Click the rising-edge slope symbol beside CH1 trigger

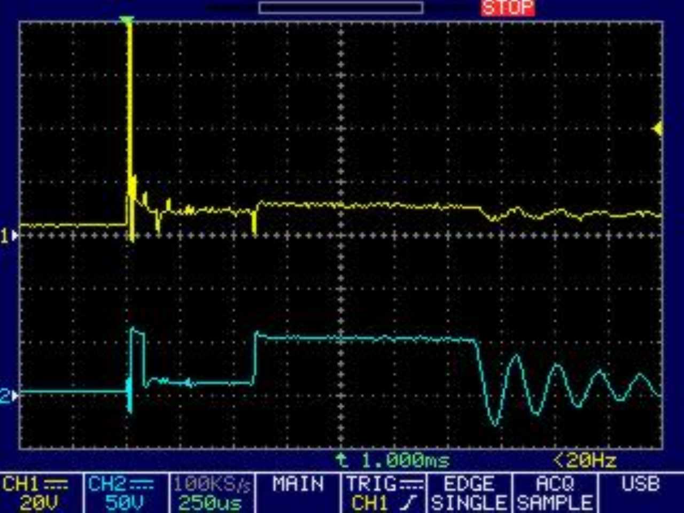click(x=411, y=503)
